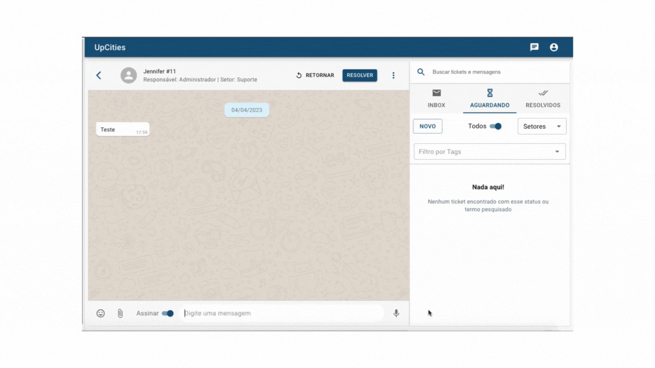Record audio with microphone icon
655x368 pixels.
pos(396,313)
